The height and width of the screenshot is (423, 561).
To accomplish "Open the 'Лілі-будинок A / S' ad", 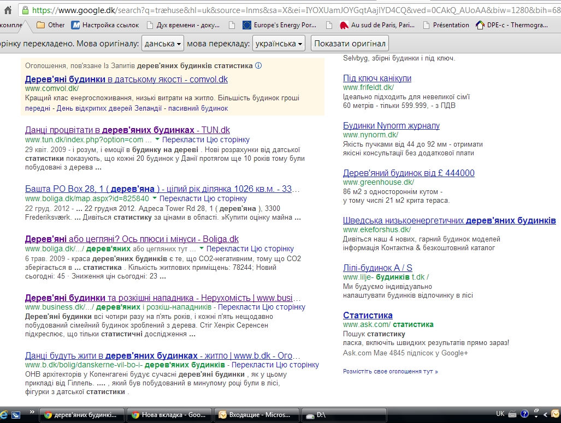I will 377,268.
